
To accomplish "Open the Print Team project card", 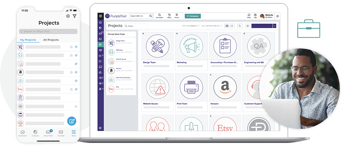I will point(191,93).
